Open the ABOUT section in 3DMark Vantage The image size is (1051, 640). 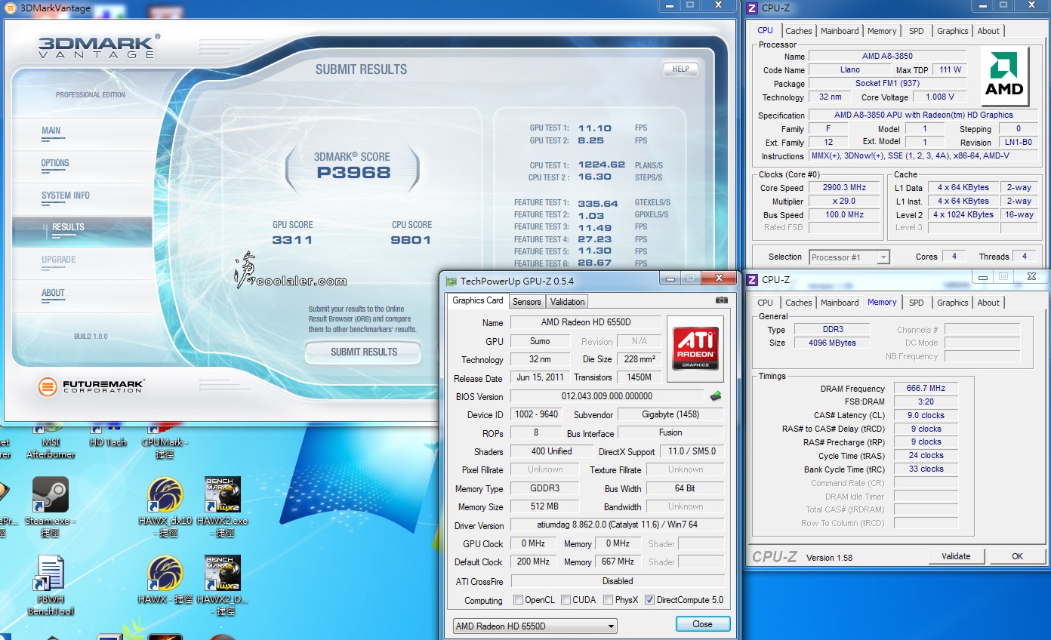[82, 297]
